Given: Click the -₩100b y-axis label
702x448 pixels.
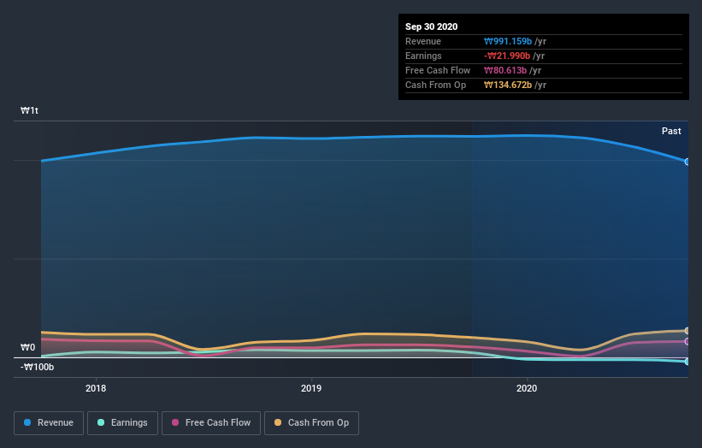Looking at the screenshot, I should point(37,367).
